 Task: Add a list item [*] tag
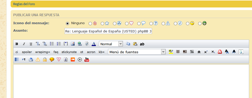point(66,43)
